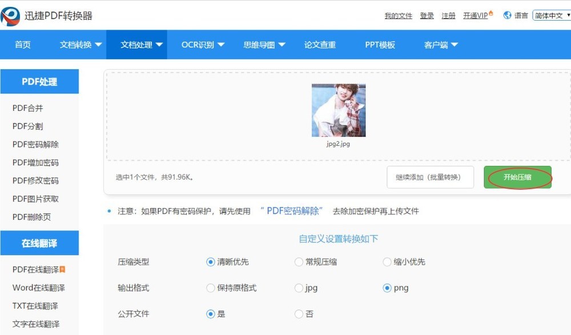Open TXT在线翻译 in sidebar

pyautogui.click(x=35, y=306)
